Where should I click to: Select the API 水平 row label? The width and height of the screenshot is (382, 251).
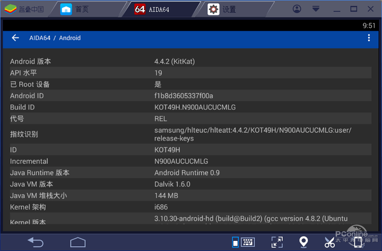click(23, 73)
